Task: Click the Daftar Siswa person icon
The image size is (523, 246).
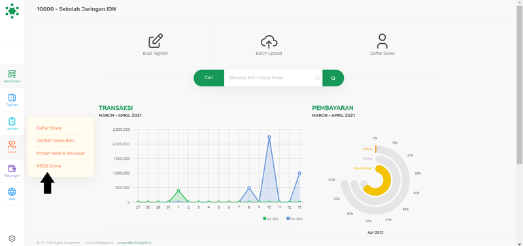Action: coord(382,41)
